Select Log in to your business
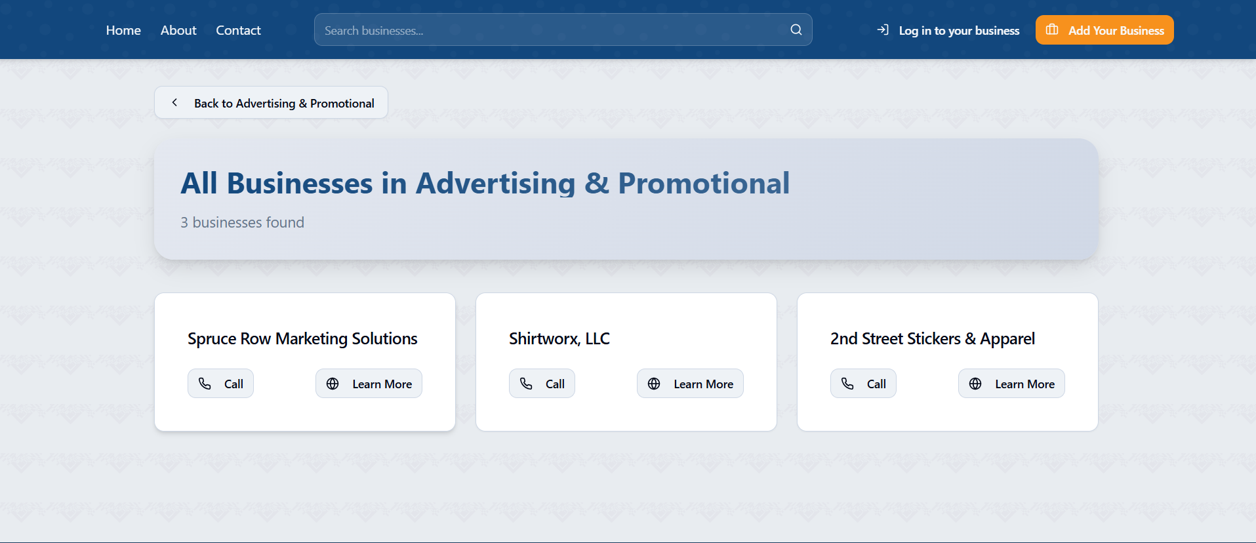The image size is (1256, 543). (x=958, y=31)
